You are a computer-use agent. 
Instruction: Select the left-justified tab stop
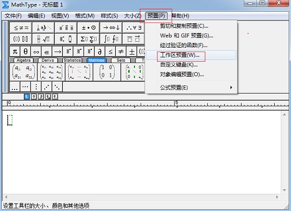[x=27, y=96]
